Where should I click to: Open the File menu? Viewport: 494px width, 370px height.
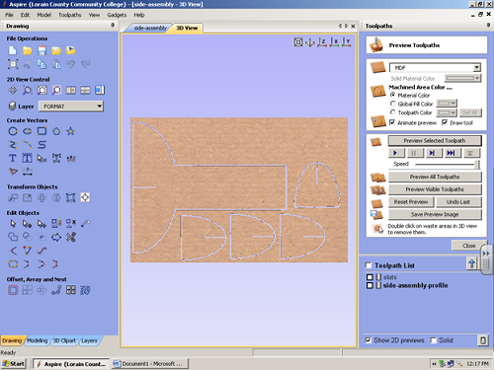[9, 15]
